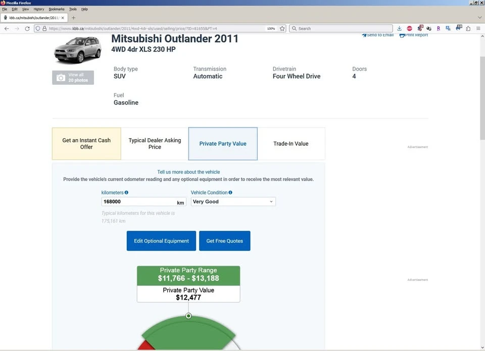Click the Vehicle Condition info icon
The image size is (485, 351).
tap(230, 192)
